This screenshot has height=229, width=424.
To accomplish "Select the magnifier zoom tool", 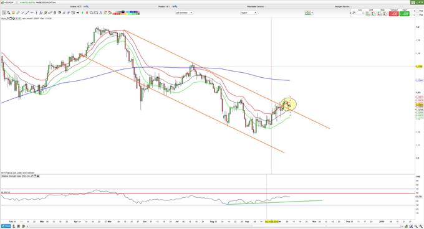I will (x=9, y=12).
